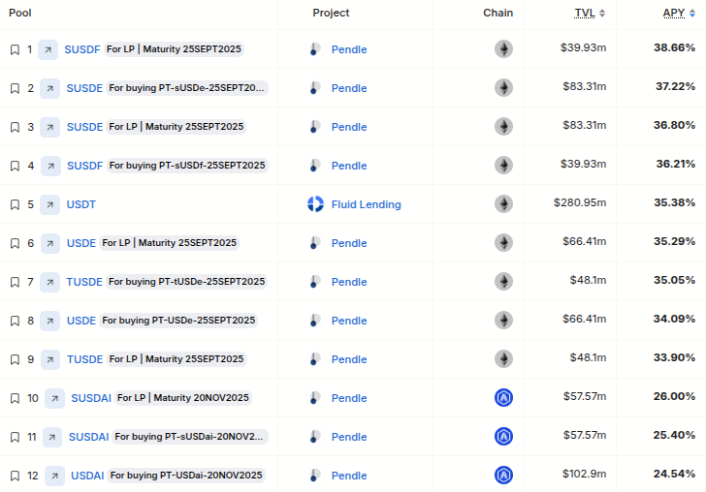
Task: Sort table by TVL column
Action: pos(590,13)
